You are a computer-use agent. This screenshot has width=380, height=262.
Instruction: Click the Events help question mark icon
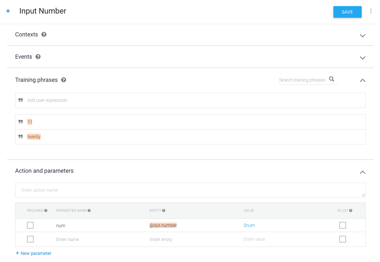(x=38, y=57)
